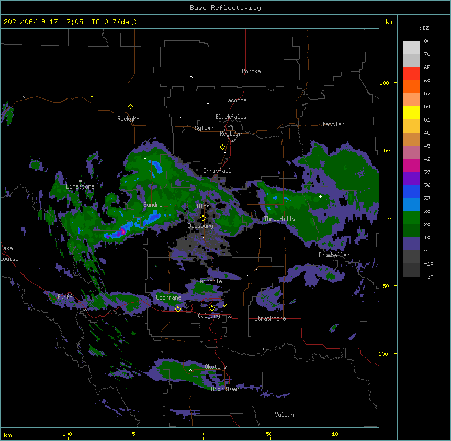Click the Calgary label
This screenshot has height=441, width=451.
tap(209, 316)
